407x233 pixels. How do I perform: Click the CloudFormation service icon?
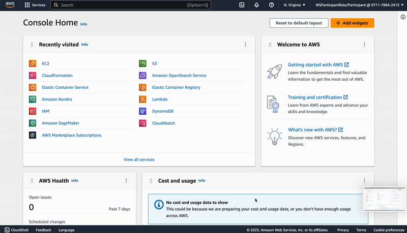33,75
